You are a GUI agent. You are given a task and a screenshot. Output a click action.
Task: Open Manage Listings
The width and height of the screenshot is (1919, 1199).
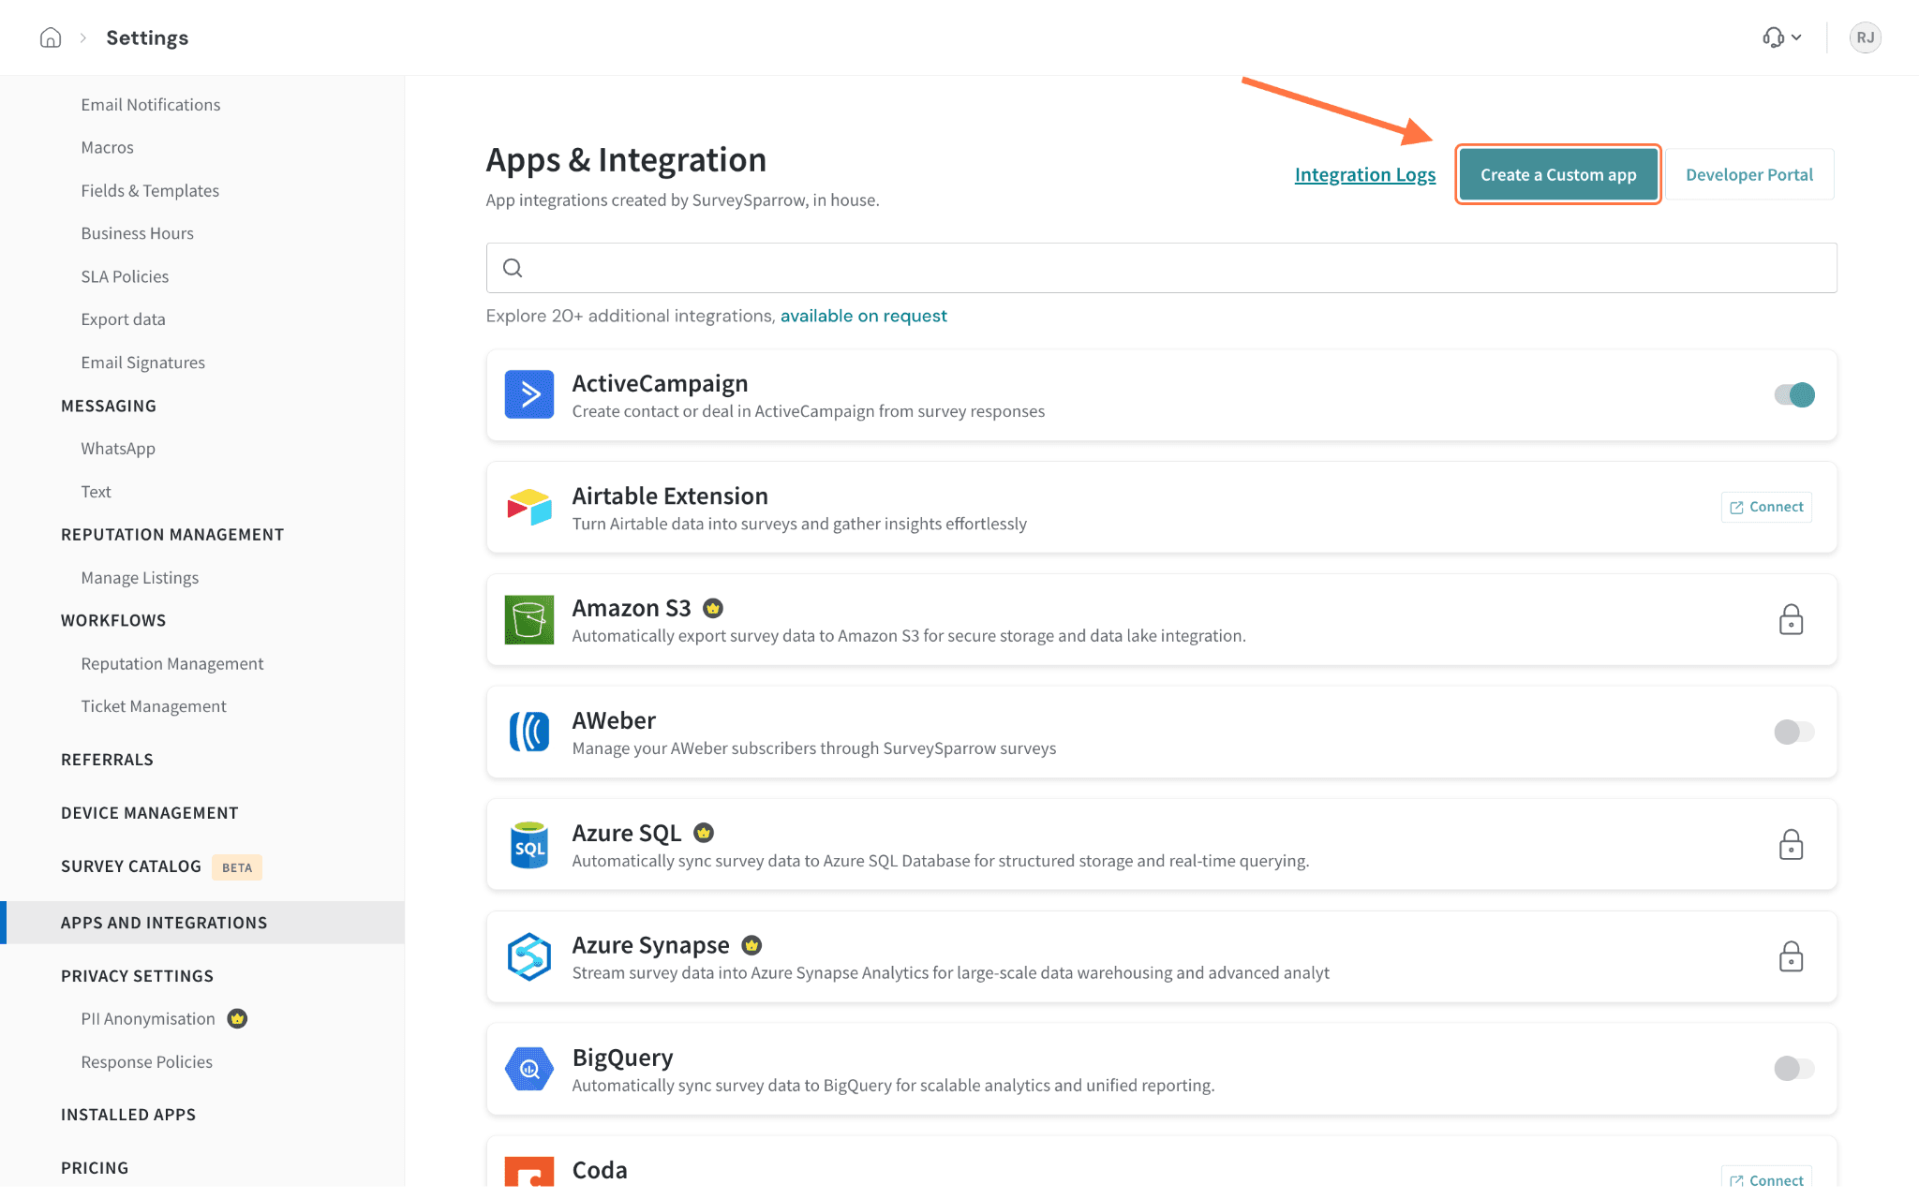(x=140, y=578)
